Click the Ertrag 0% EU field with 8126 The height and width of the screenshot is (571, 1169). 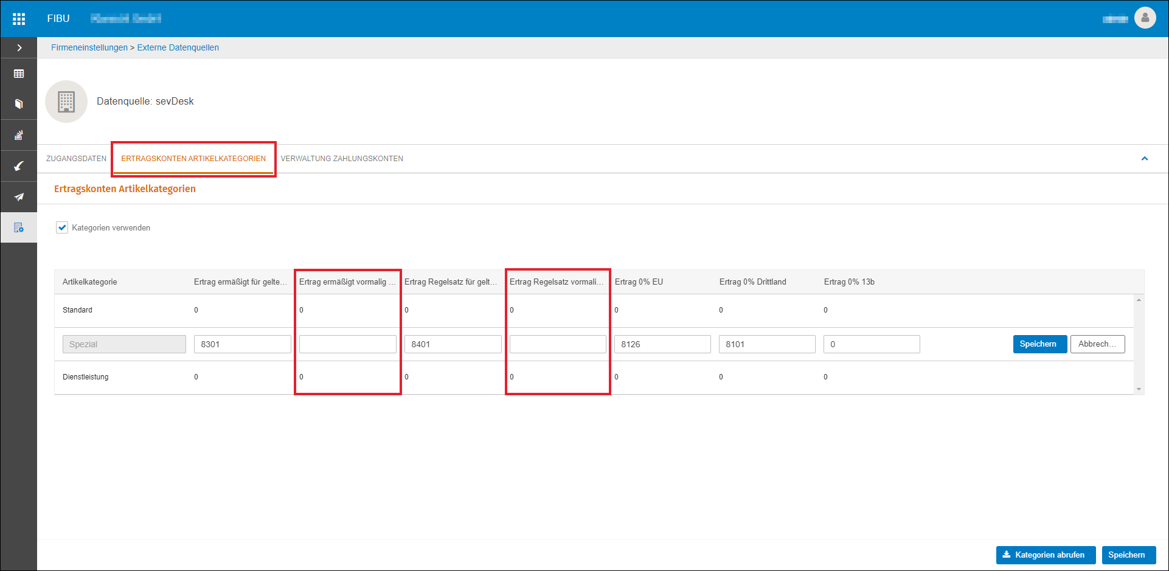point(662,344)
